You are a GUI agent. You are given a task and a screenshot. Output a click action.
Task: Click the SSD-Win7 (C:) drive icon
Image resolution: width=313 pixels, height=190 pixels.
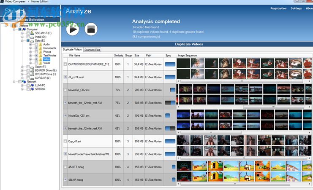coord(32,33)
